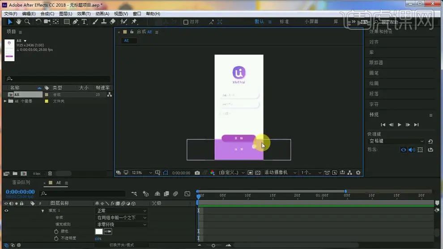
Task: Take a snapshot with camera icon
Action: click(197, 173)
